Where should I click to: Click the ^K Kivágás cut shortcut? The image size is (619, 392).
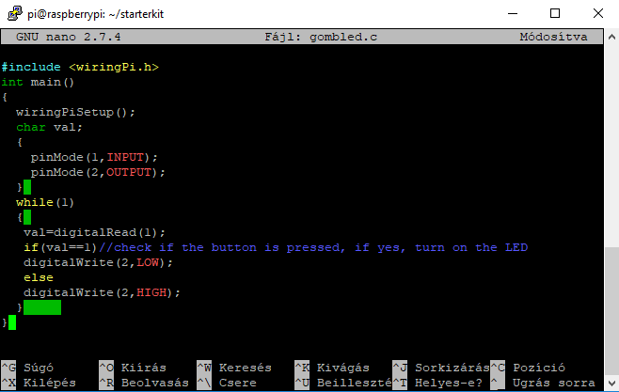click(x=332, y=368)
